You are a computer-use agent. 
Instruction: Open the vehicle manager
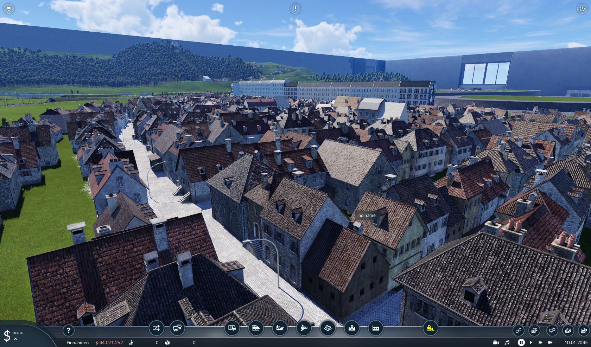tap(534, 330)
